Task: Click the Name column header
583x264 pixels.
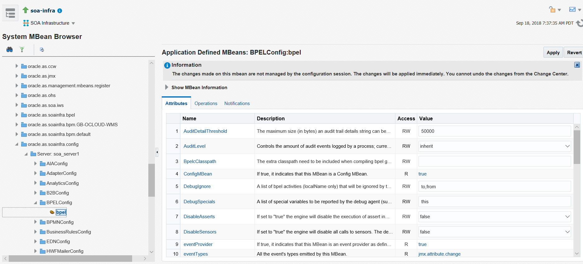Action: [x=217, y=118]
